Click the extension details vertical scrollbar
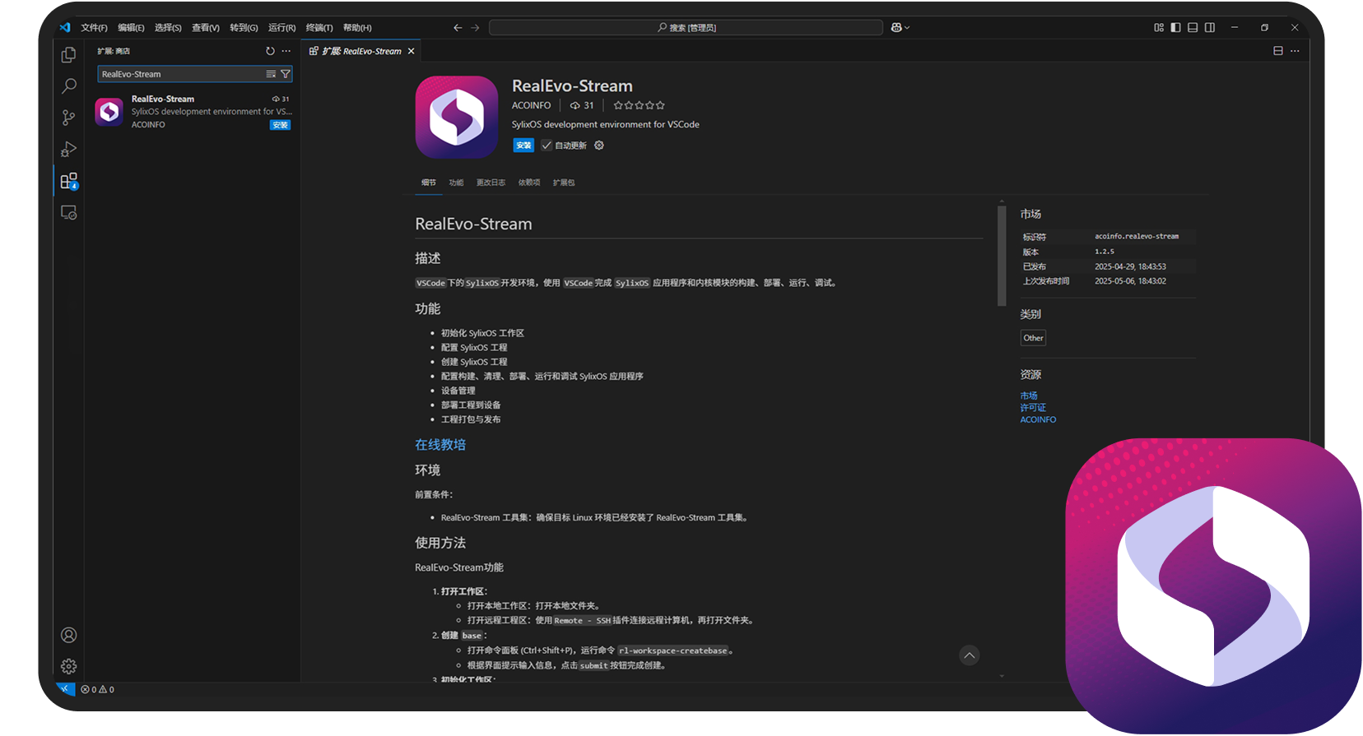The image size is (1363, 736). tap(1002, 256)
